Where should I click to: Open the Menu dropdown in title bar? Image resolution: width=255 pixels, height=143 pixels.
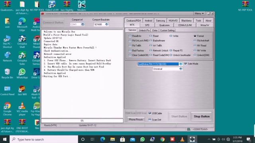pos(199,14)
